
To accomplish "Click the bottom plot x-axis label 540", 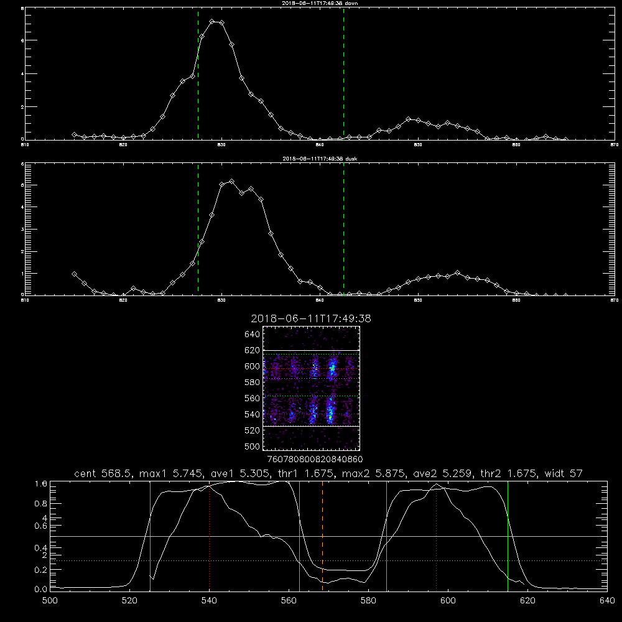I will pyautogui.click(x=210, y=601).
